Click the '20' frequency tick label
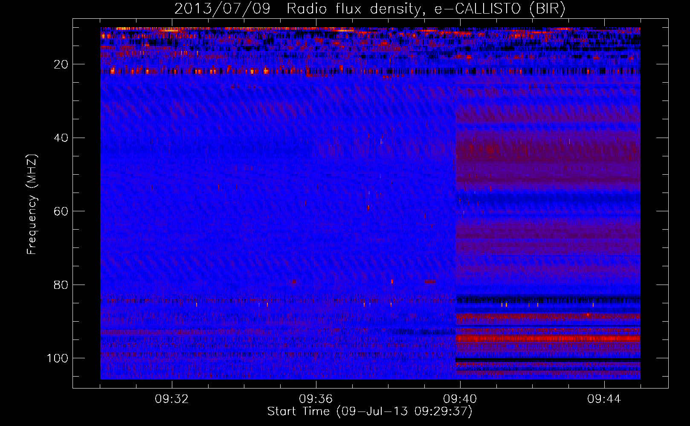Screen dimensions: 690x426 pos(61,64)
